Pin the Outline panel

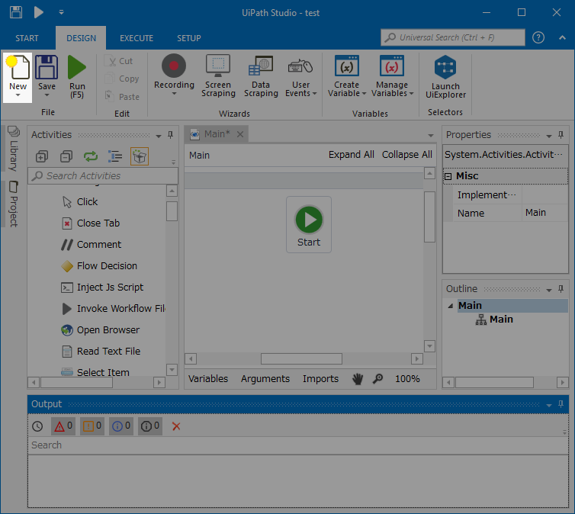click(561, 289)
